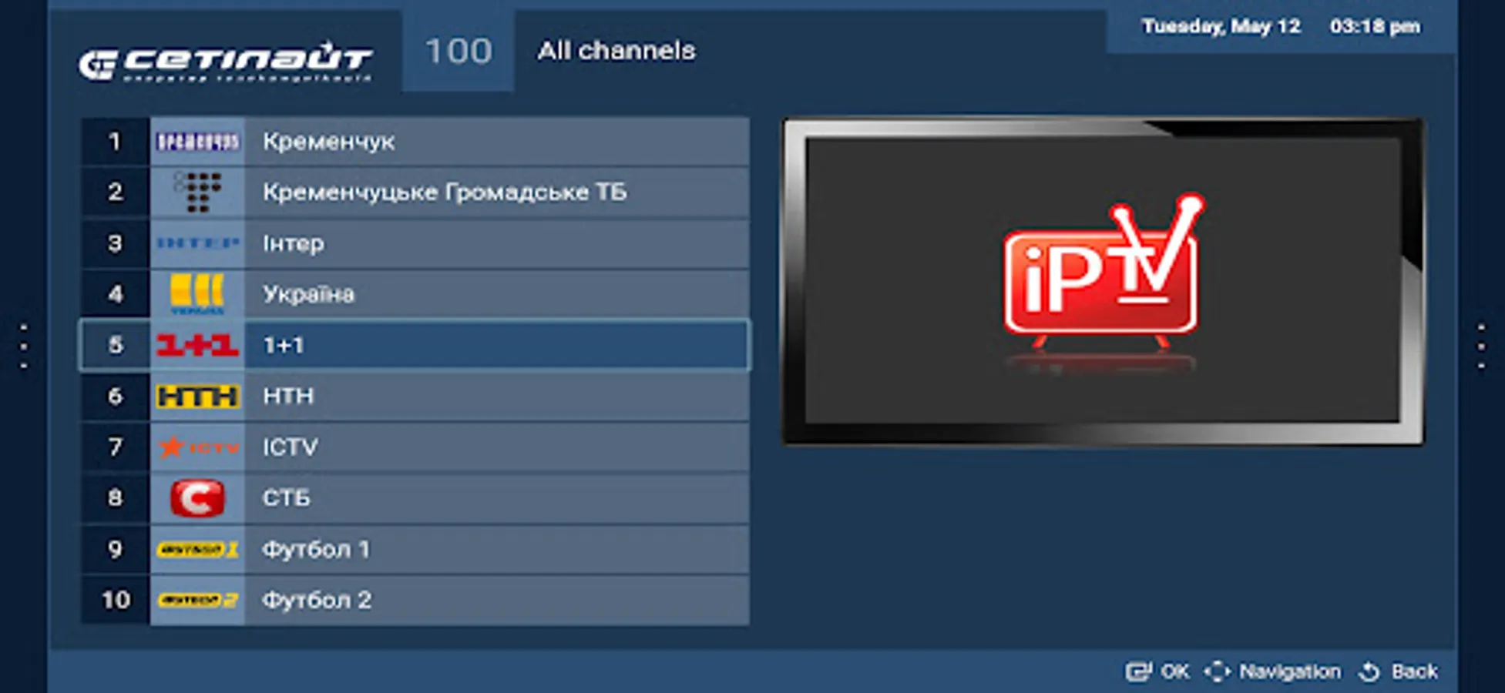Click row number 1 of Кременчук

tap(115, 142)
